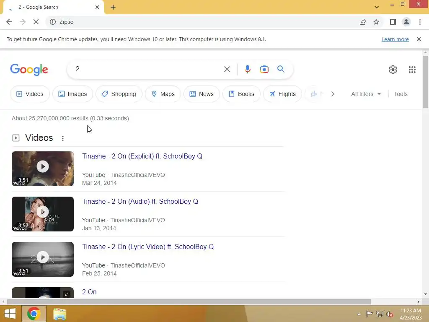Open Google quick settings gear

(x=393, y=70)
